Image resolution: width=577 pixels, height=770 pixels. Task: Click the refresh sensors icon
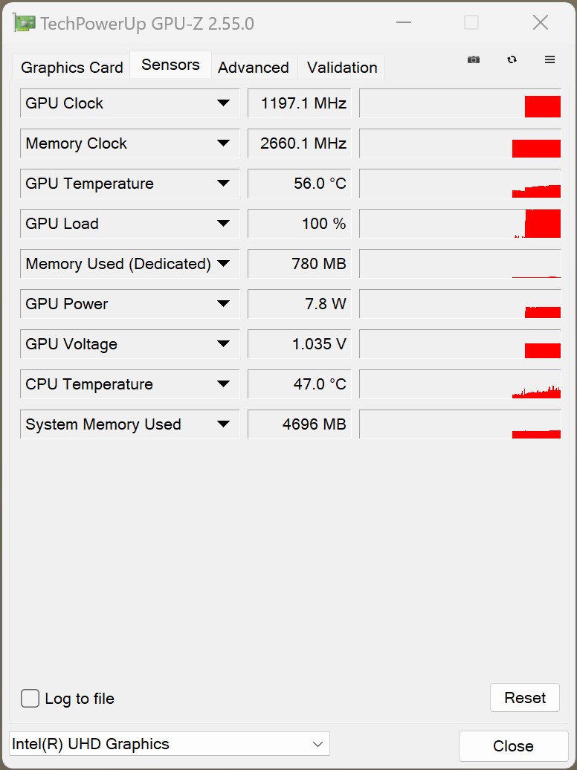[x=512, y=60]
